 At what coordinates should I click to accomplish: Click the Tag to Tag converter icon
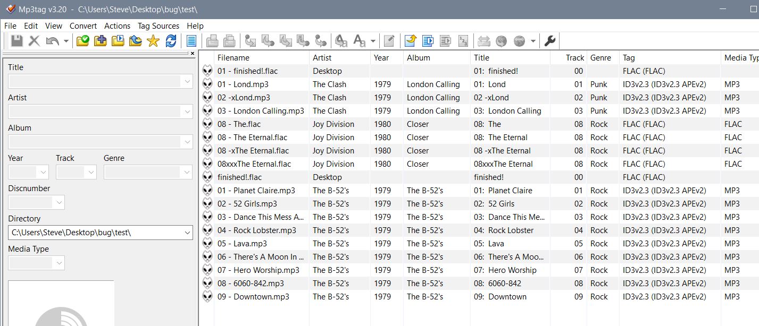(x=321, y=41)
